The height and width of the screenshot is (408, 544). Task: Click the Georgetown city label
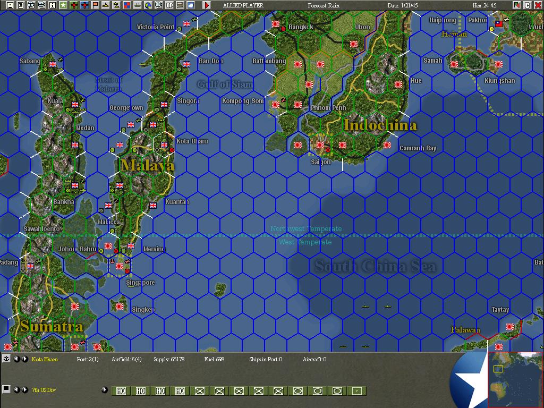tap(126, 107)
